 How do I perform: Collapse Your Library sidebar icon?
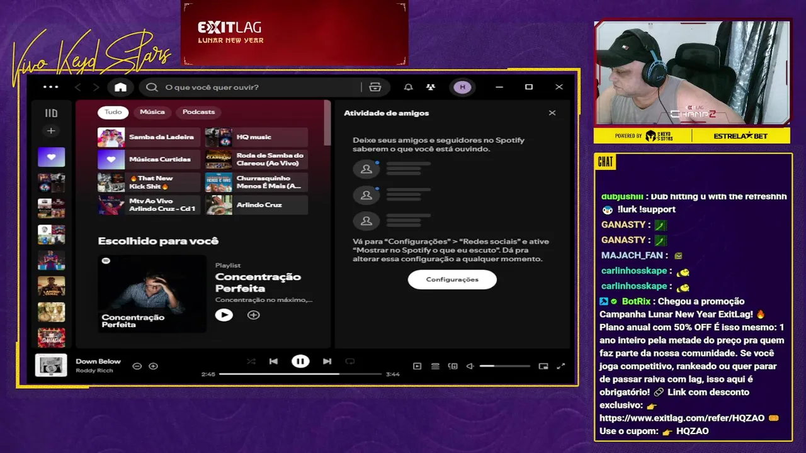pos(51,113)
